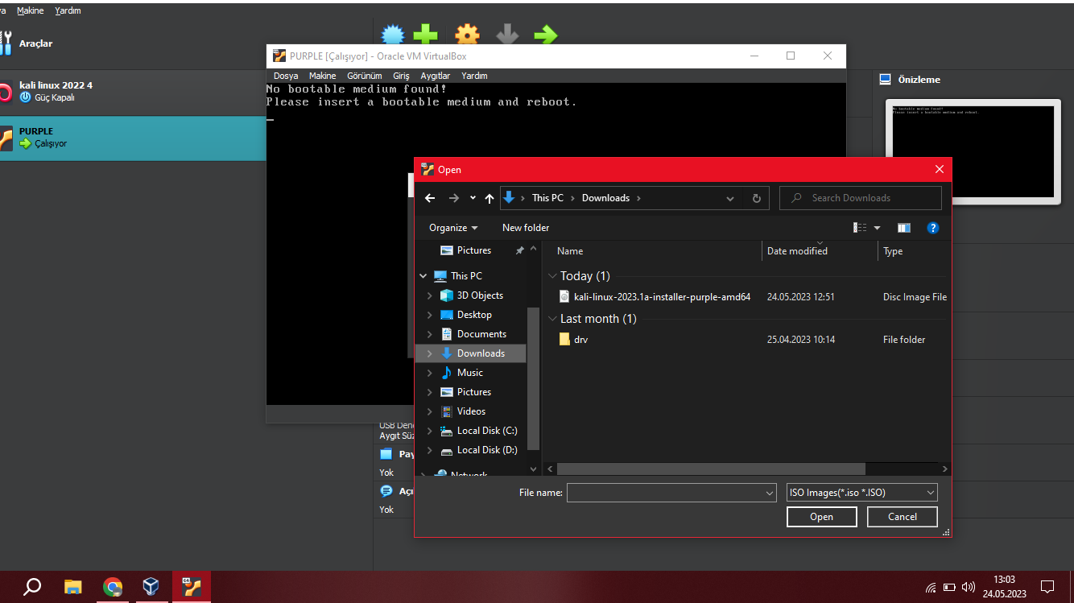Viewport: 1074px width, 603px height.
Task: Select the PURPLE virtual machine entry
Action: click(x=133, y=138)
